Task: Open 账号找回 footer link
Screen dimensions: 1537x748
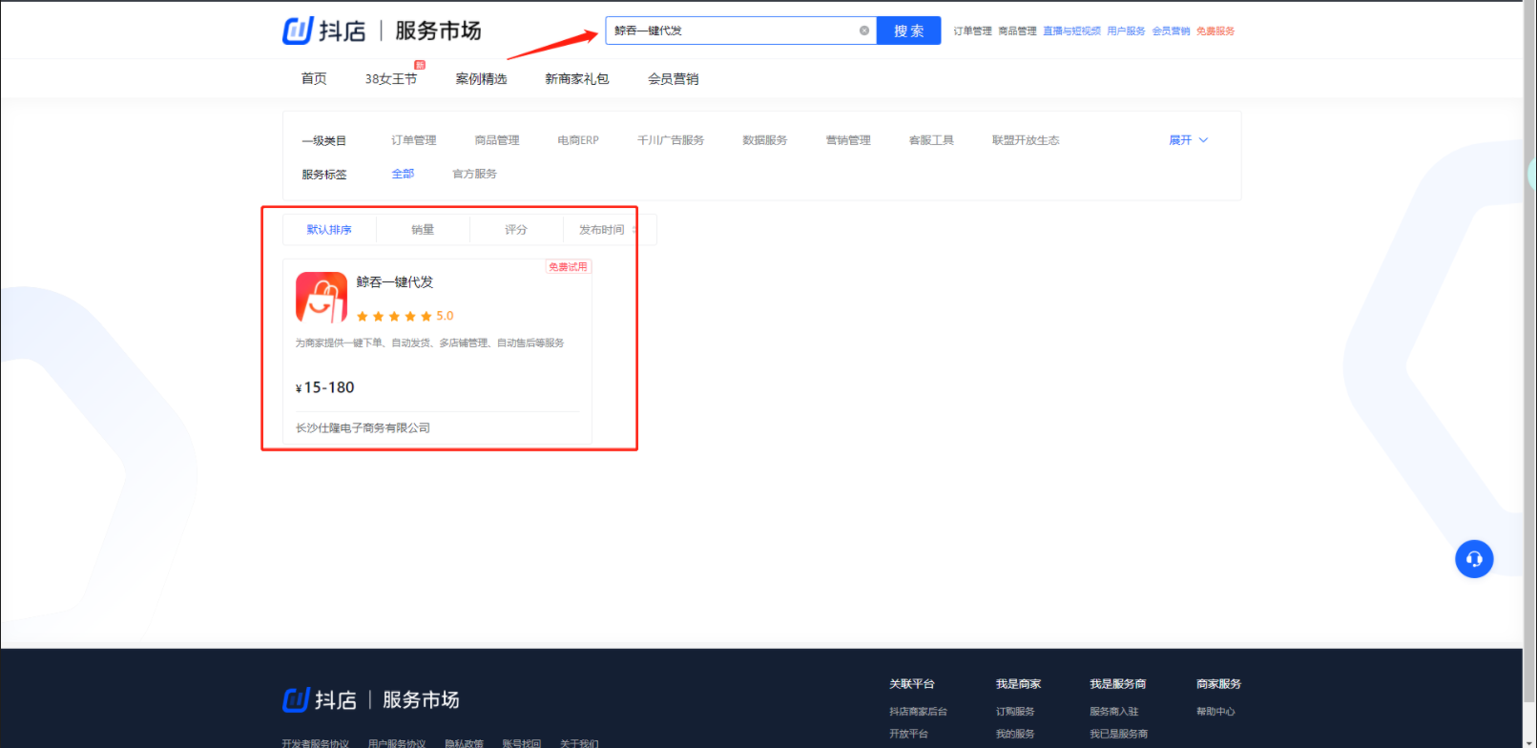Action: (x=522, y=742)
